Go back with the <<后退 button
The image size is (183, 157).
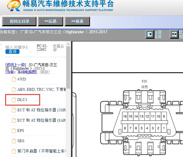point(50,21)
